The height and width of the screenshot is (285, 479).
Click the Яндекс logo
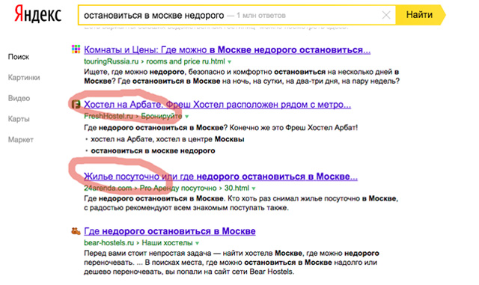(x=38, y=14)
